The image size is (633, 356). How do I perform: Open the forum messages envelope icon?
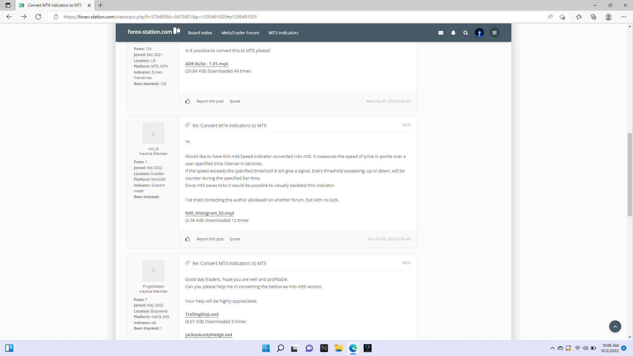point(440,33)
